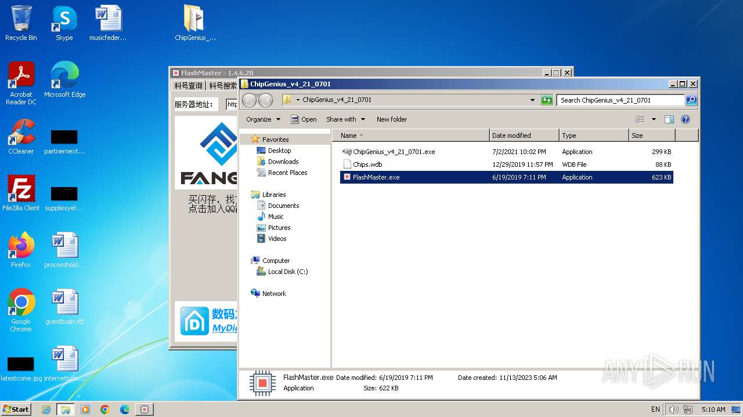Select Skype desktop shortcut
743x417 pixels.
64,23
